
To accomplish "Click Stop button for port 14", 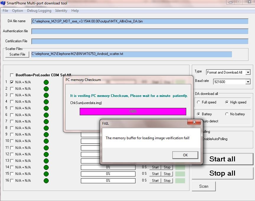I will 167,167.
